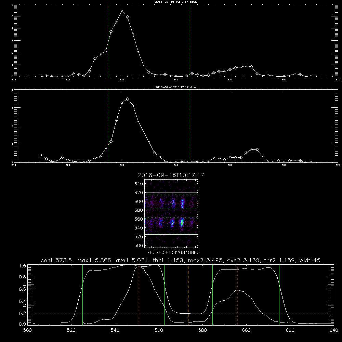This screenshot has height=342, width=342.
Task: Click x-axis label 540 of bottom plot
Action: pos(115,330)
